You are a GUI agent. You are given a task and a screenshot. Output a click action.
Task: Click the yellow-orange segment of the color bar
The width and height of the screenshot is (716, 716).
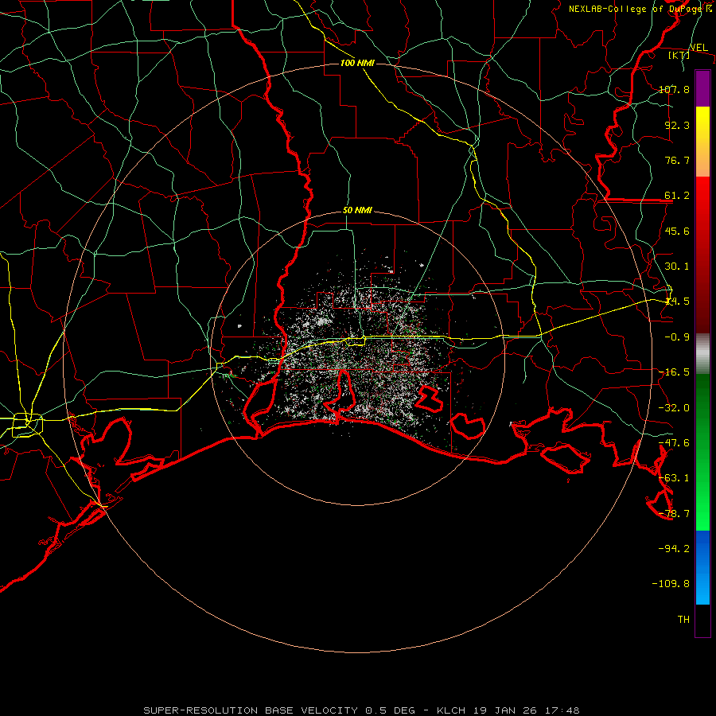(702, 142)
